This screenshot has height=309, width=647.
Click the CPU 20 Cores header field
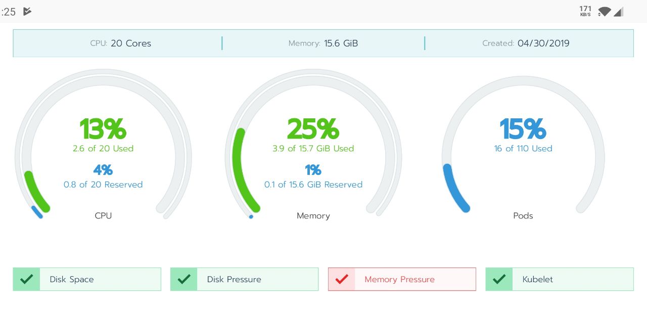pyautogui.click(x=121, y=43)
